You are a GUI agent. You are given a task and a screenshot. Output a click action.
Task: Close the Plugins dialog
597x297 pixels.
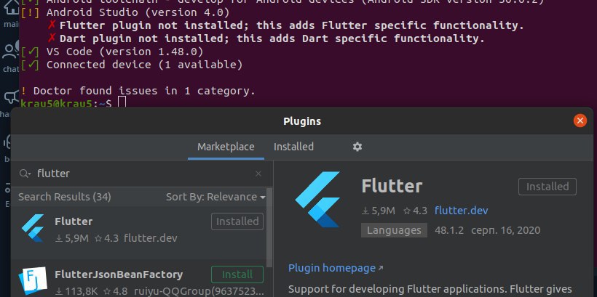pyautogui.click(x=580, y=121)
